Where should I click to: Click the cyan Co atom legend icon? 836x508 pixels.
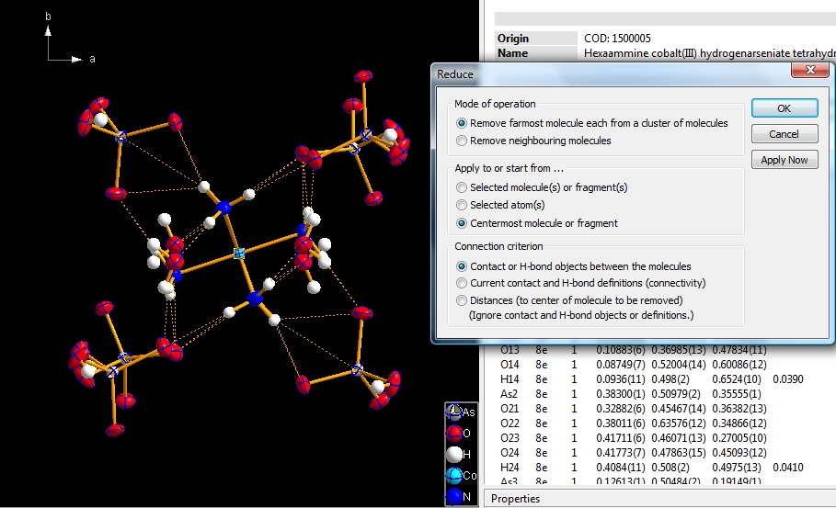(454, 475)
